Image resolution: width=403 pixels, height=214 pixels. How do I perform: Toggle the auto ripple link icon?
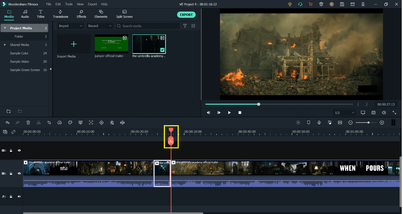pos(13,132)
